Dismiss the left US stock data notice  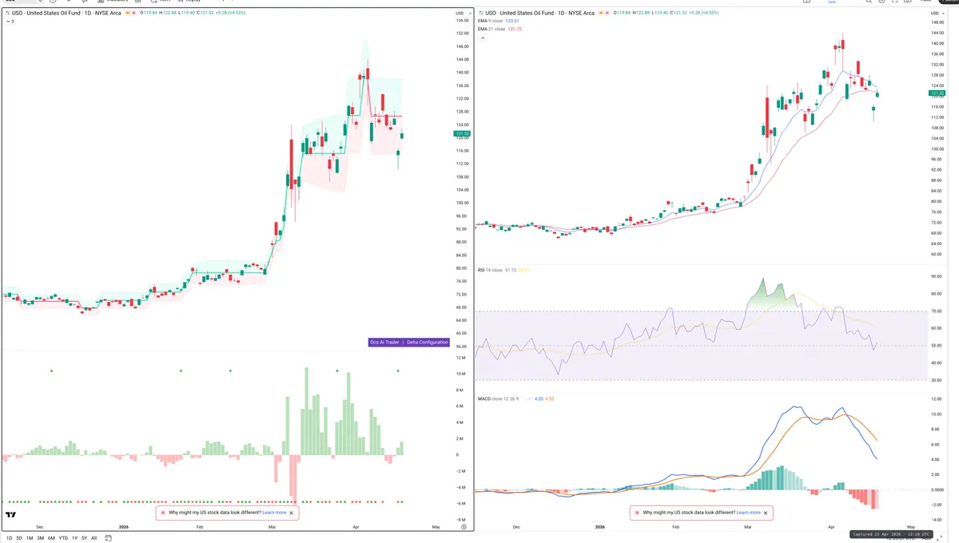pyautogui.click(x=292, y=513)
